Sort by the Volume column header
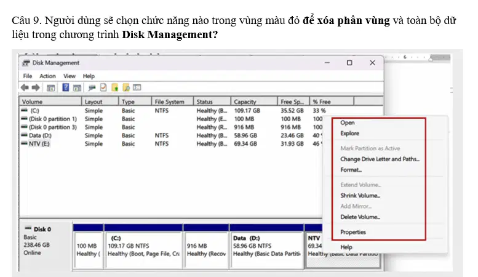This screenshot has height=277, width=478. tap(50, 102)
